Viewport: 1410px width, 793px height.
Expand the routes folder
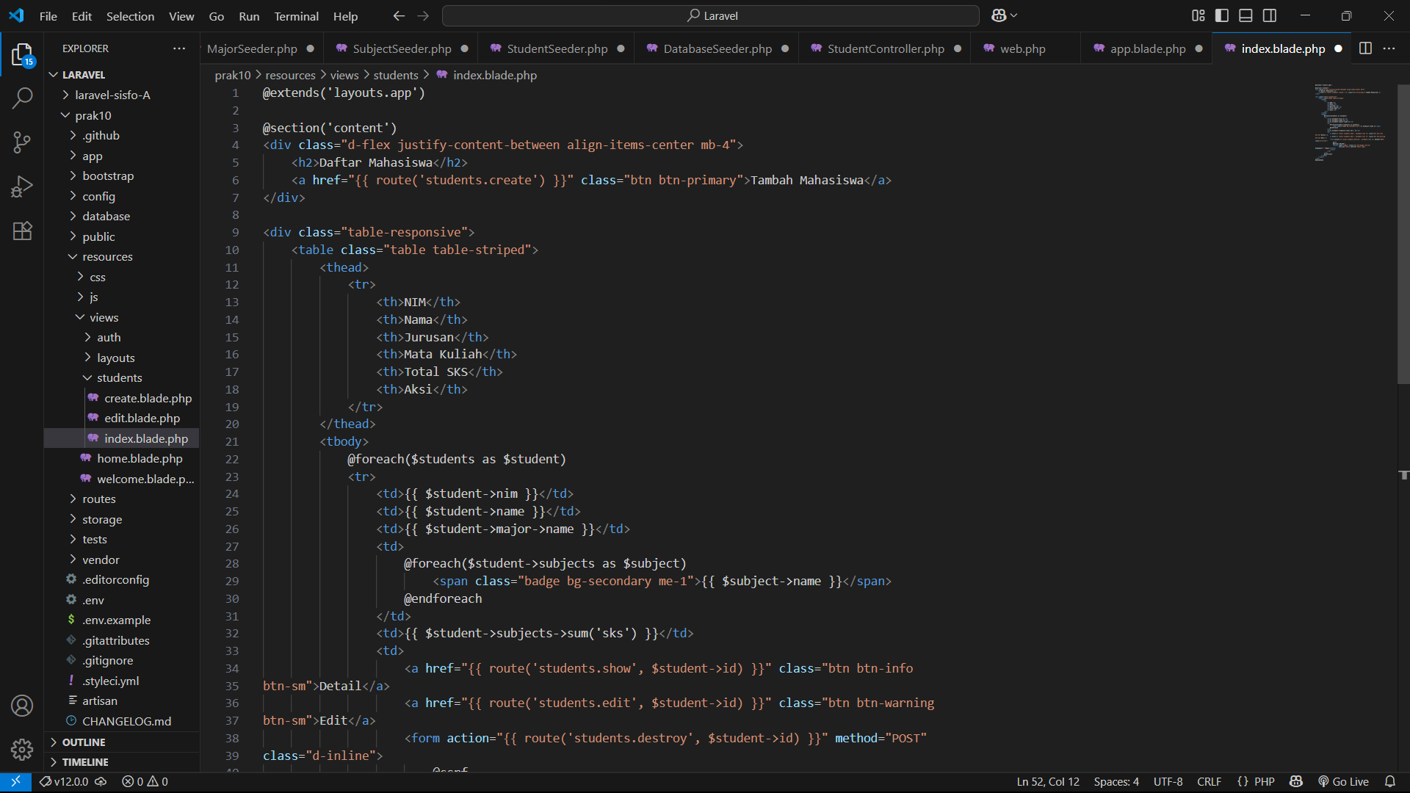click(x=98, y=499)
